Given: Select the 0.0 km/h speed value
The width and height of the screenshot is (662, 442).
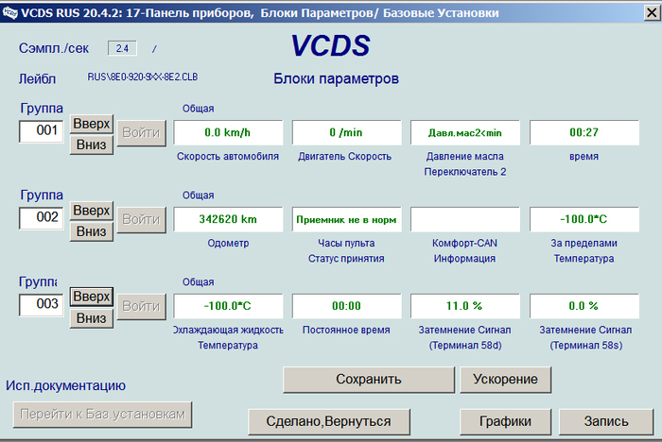Looking at the screenshot, I should (228, 133).
